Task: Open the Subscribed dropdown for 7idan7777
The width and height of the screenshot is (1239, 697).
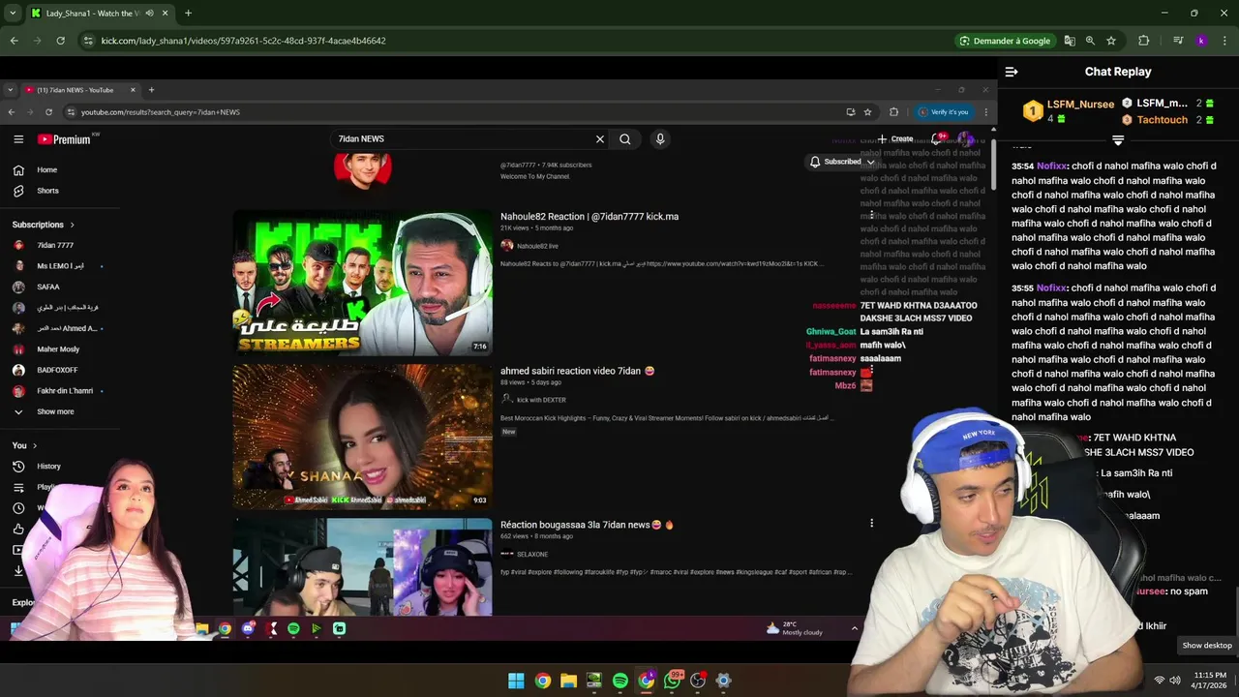Action: point(841,162)
